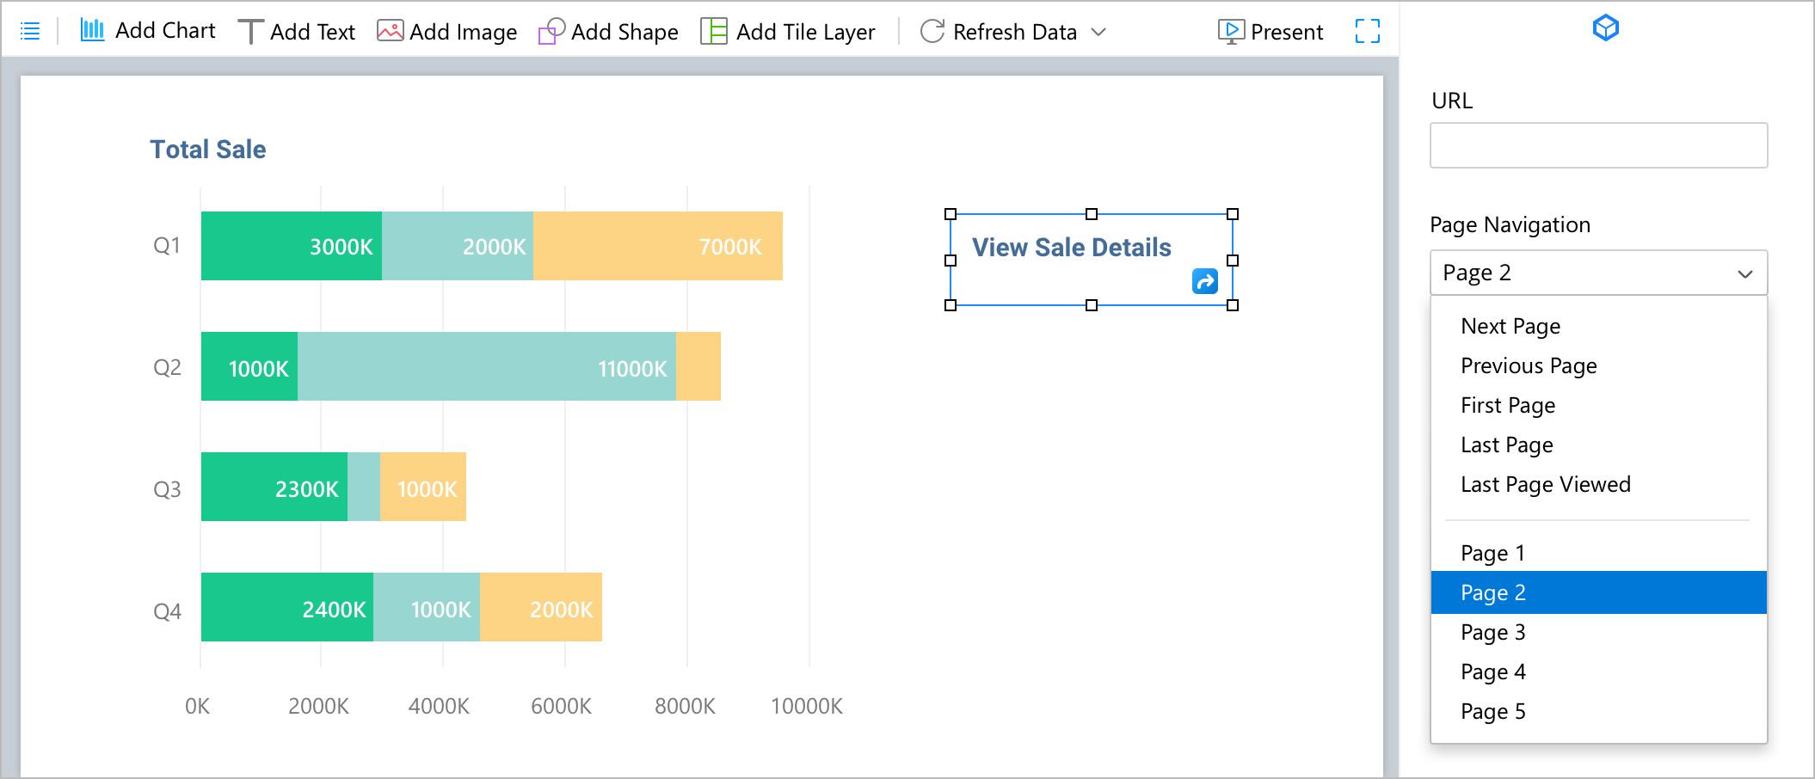
Task: Click the Refresh Data circular arrow icon
Action: [932, 32]
